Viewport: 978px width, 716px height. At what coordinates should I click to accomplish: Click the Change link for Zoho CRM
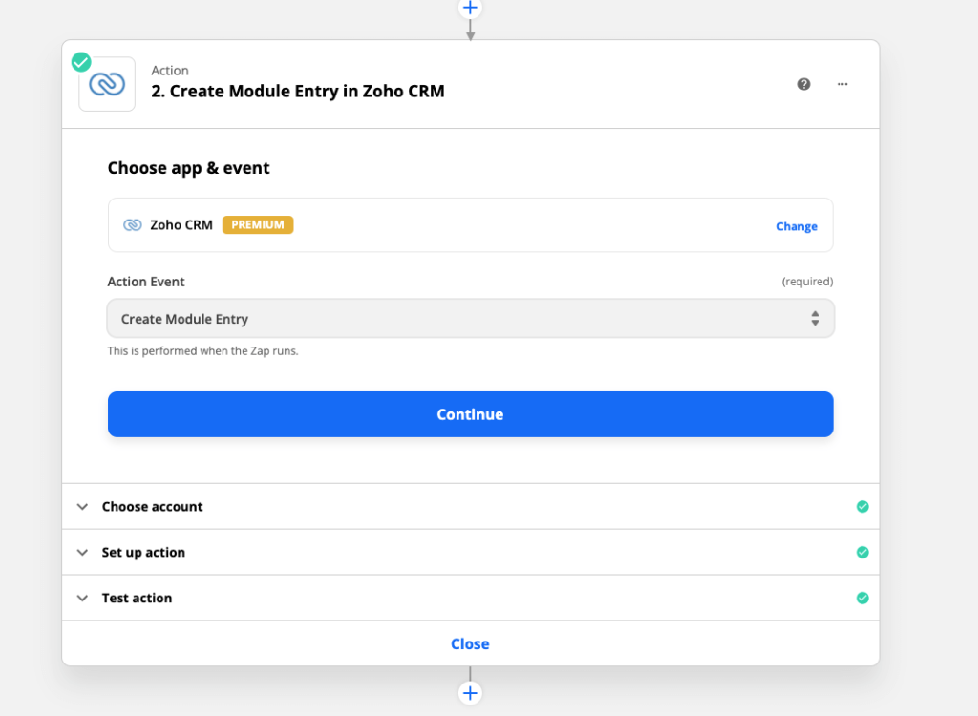pos(797,226)
